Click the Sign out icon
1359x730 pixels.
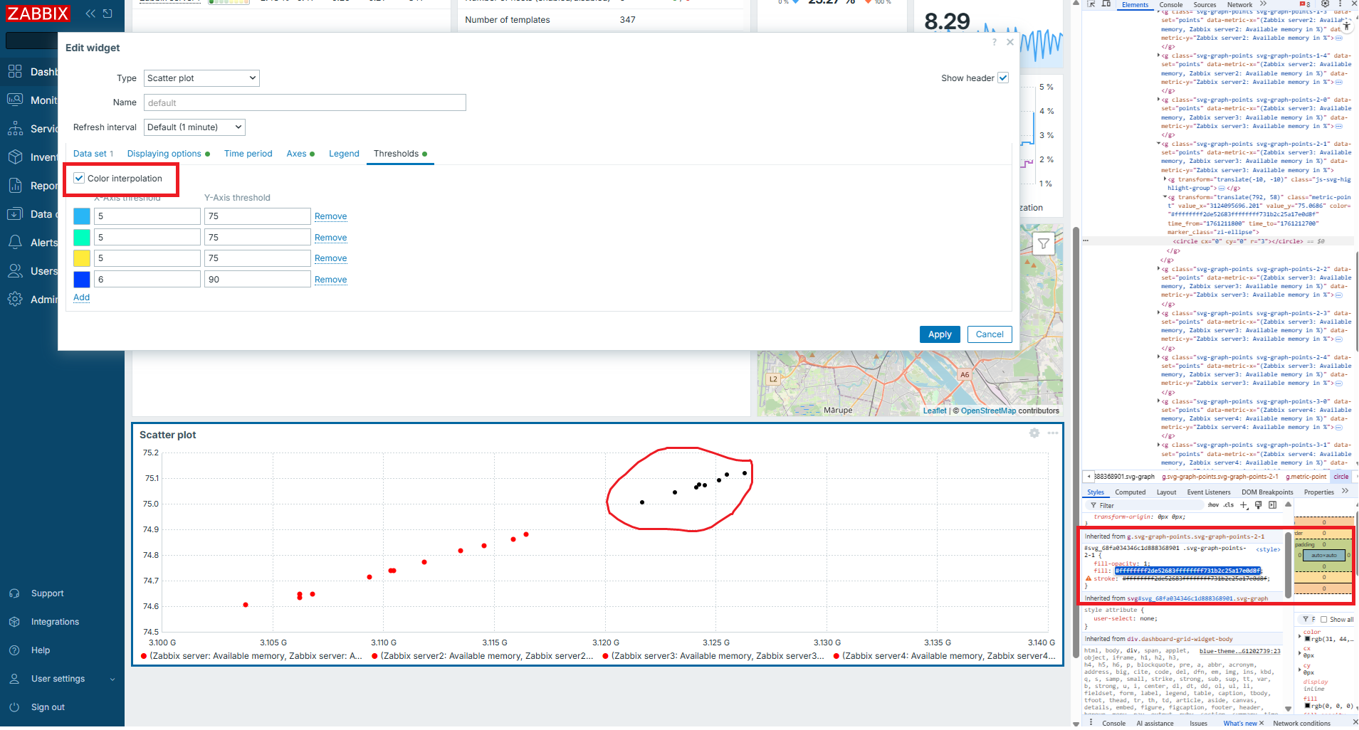pos(14,707)
